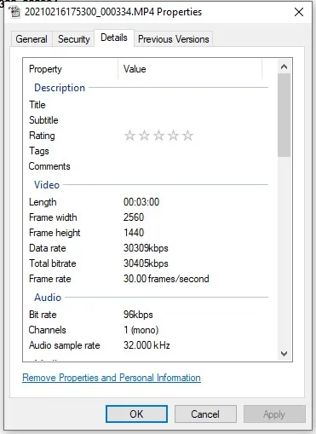The image size is (316, 434).
Task: Click the data rate value 30309kbps
Action: (x=146, y=248)
